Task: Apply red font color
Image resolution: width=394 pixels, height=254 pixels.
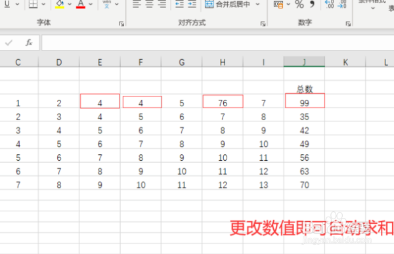Action: (x=81, y=4)
